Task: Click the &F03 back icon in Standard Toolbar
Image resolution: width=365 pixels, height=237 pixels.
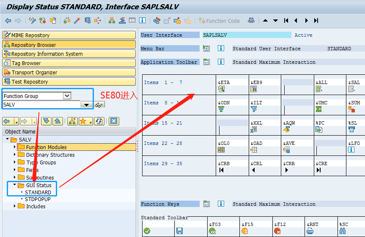Action: [x=212, y=231]
